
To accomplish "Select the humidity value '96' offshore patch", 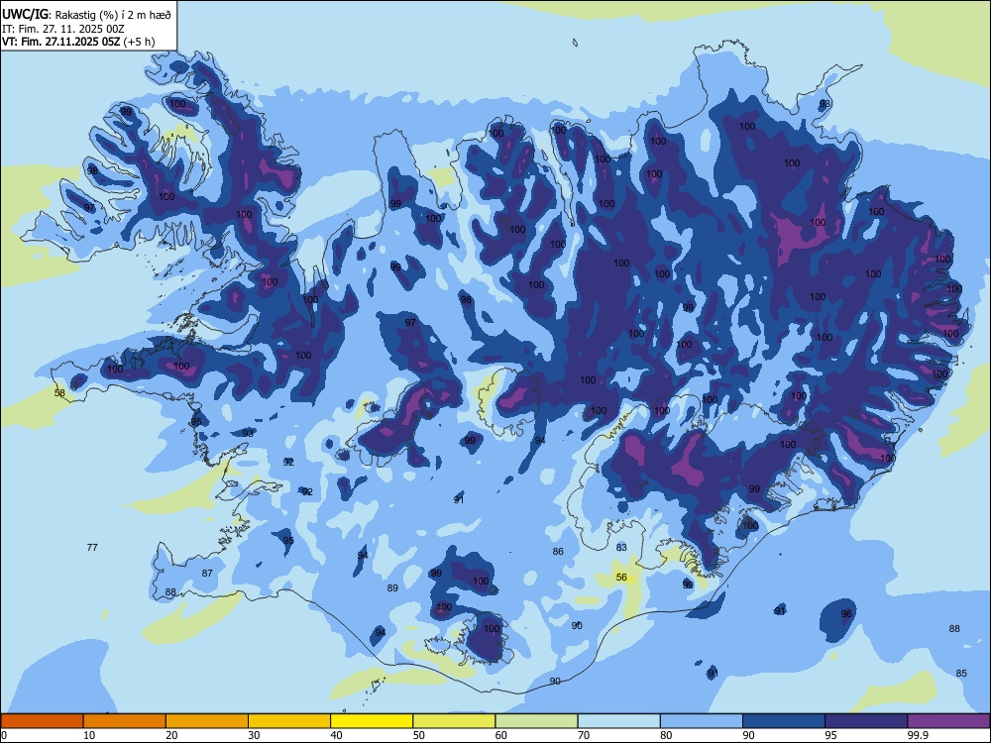I will coord(846,613).
